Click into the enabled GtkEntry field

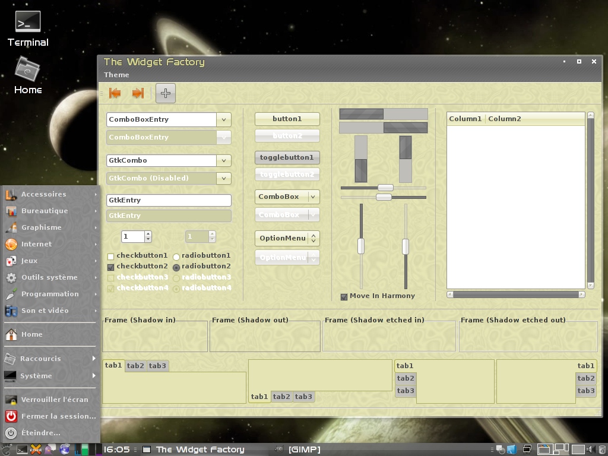click(169, 201)
